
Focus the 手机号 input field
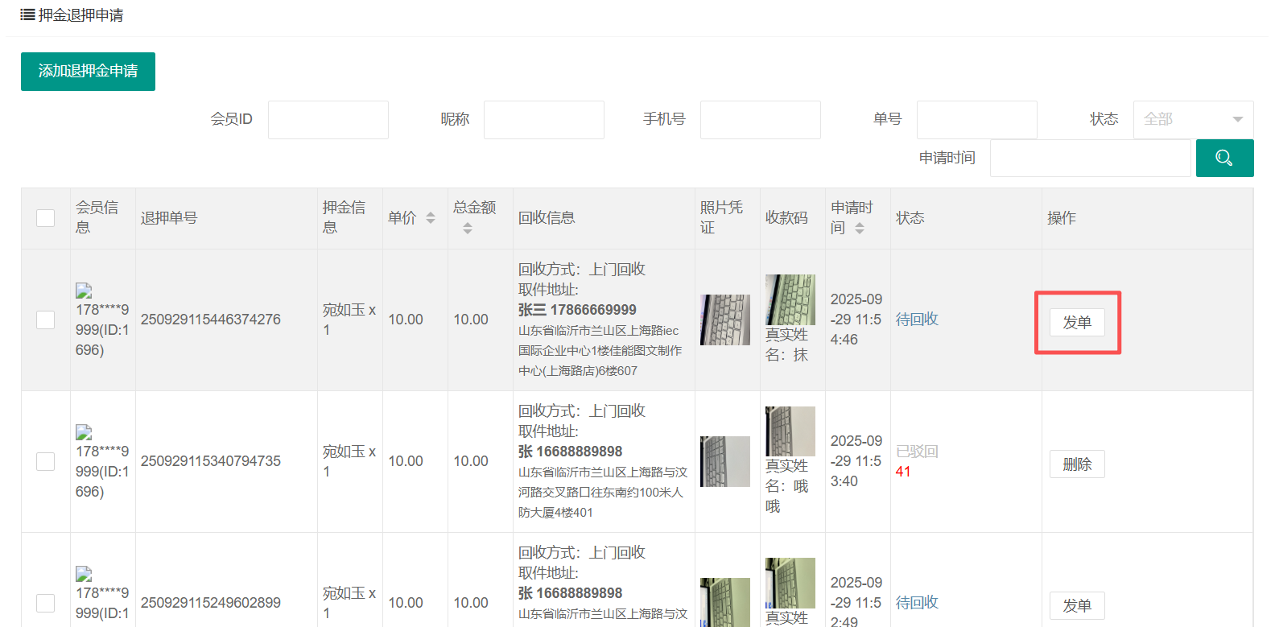[760, 120]
